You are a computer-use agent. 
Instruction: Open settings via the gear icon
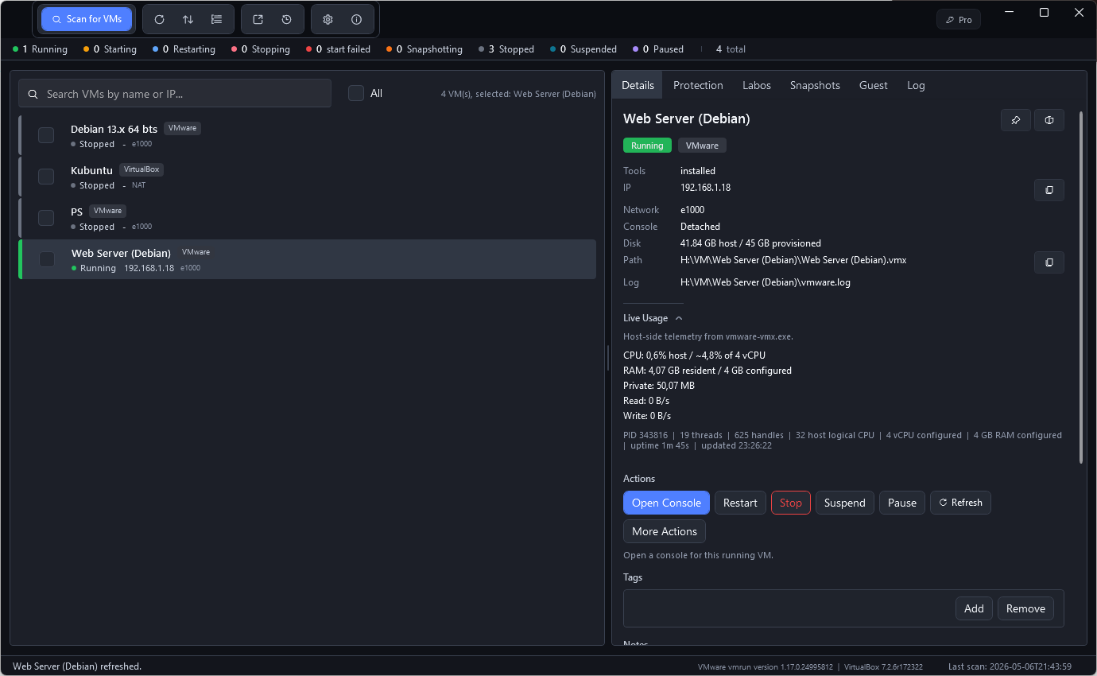pos(328,19)
